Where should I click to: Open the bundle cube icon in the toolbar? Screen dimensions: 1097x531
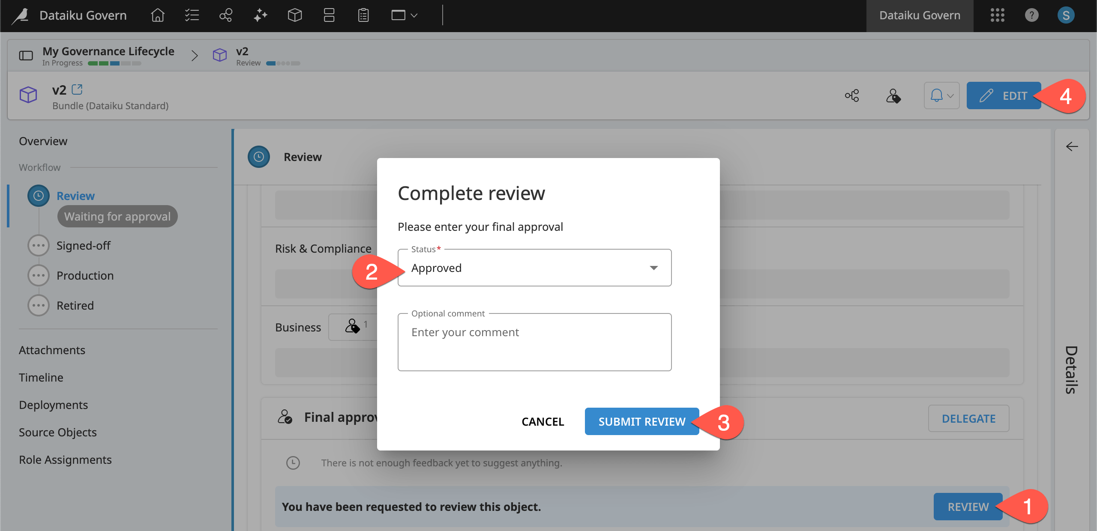tap(294, 15)
